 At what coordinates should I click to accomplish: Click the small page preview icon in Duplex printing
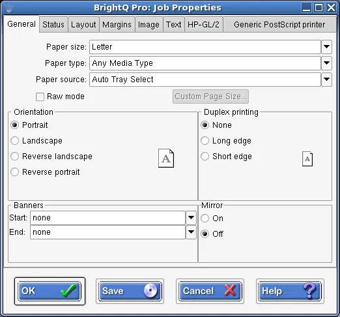[307, 159]
